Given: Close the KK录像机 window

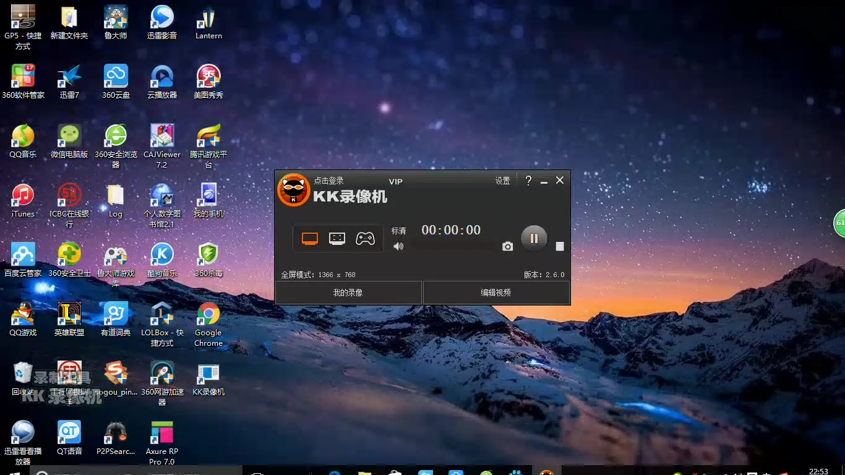Looking at the screenshot, I should [x=560, y=180].
